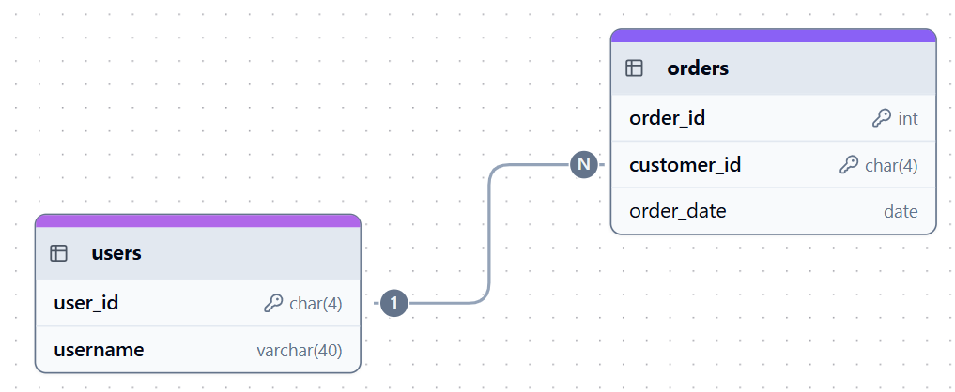Select the order_date field name
Screen dimensions: 955x392
coord(677,211)
